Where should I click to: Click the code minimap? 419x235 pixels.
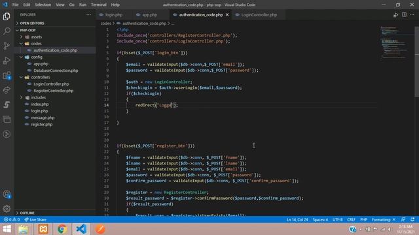(396, 42)
